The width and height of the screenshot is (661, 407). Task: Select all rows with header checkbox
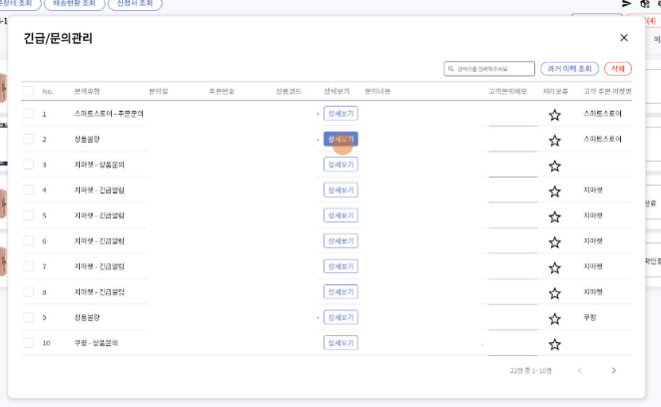click(x=28, y=92)
